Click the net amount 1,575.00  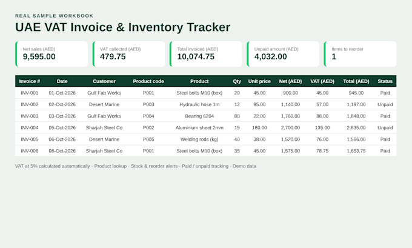pyautogui.click(x=290, y=151)
